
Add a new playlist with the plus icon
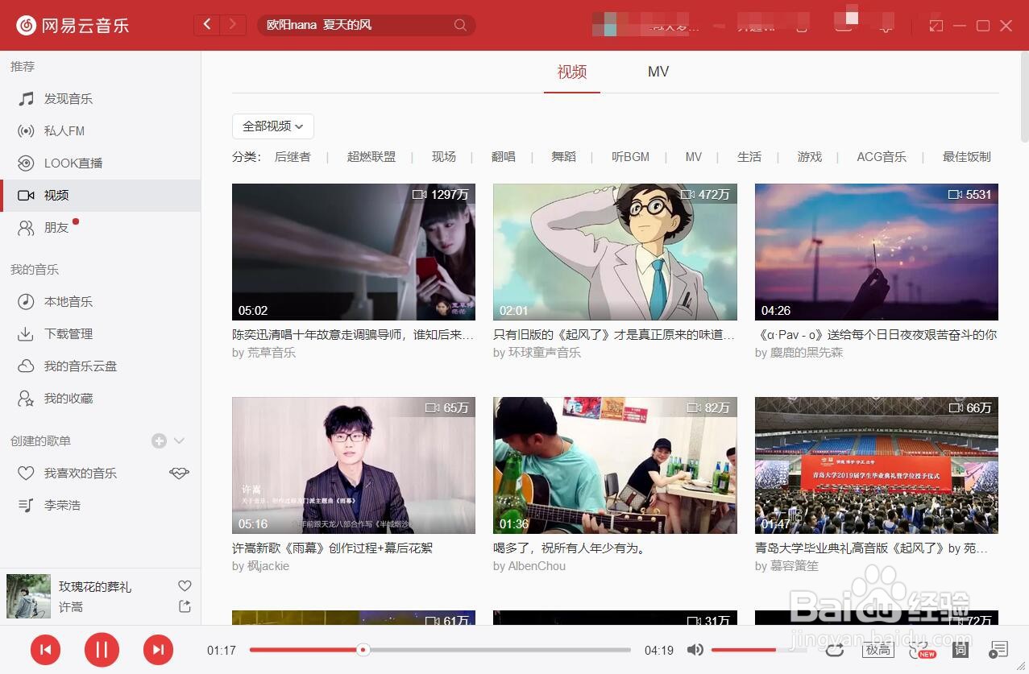click(159, 440)
